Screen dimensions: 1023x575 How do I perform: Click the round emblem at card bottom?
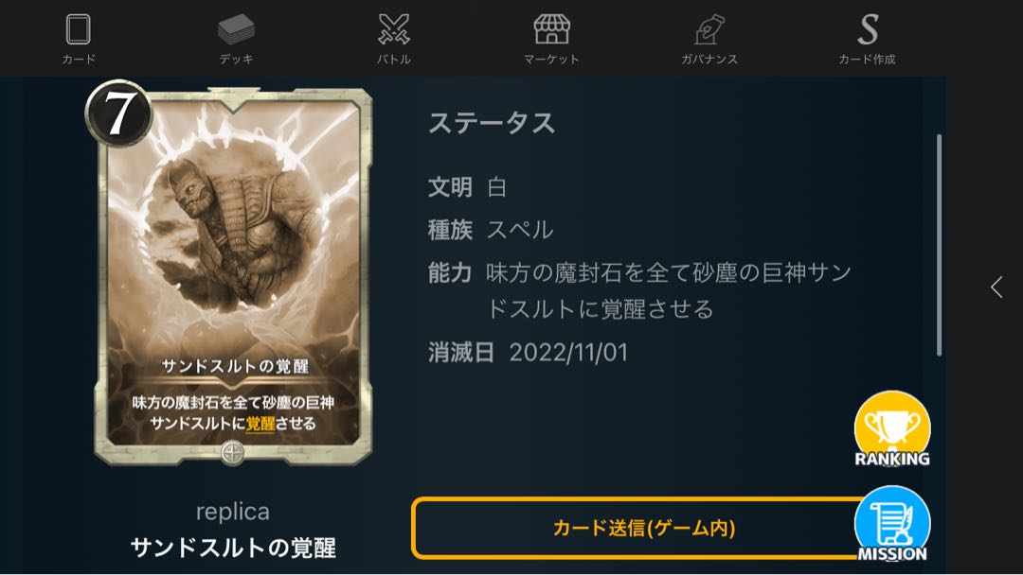point(233,453)
